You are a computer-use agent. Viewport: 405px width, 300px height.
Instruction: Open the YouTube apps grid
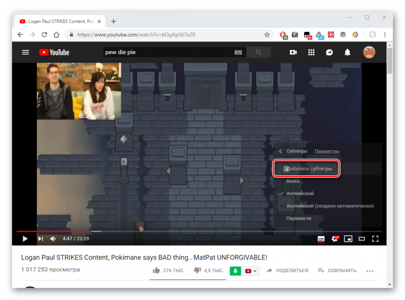pos(311,53)
